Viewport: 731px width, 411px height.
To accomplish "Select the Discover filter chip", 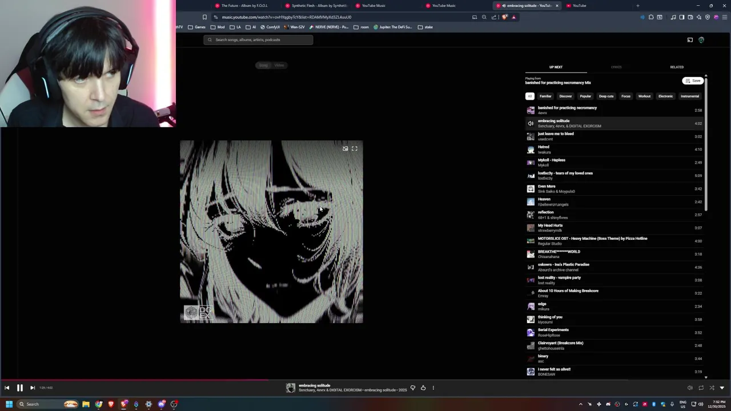I will pos(565,96).
